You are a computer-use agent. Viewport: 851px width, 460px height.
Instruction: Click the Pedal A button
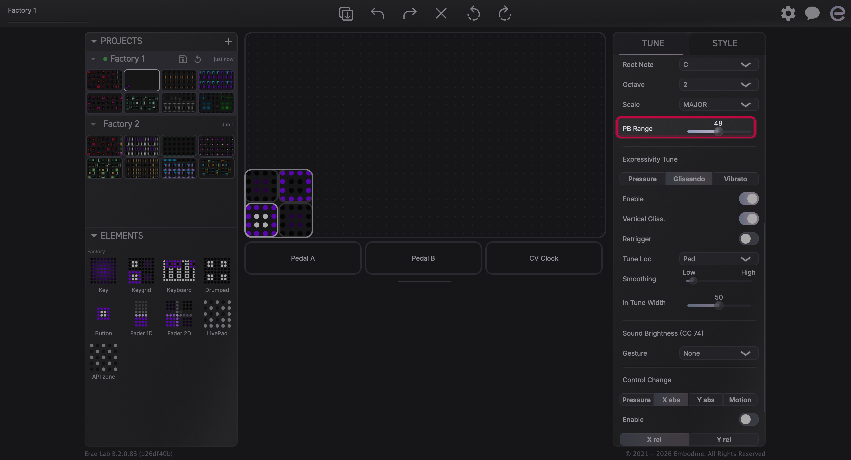(303, 258)
